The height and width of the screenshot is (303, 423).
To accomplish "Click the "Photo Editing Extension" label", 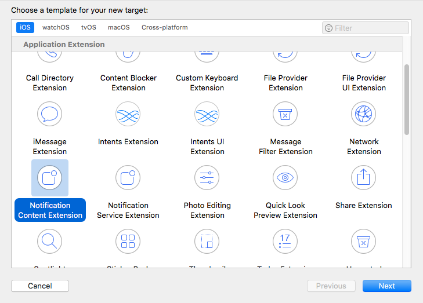I will click(207, 210).
